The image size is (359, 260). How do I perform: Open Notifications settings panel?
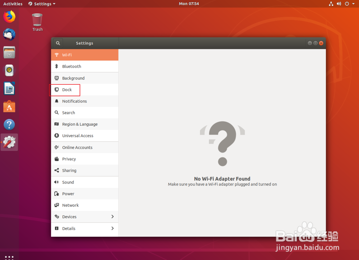click(85, 101)
